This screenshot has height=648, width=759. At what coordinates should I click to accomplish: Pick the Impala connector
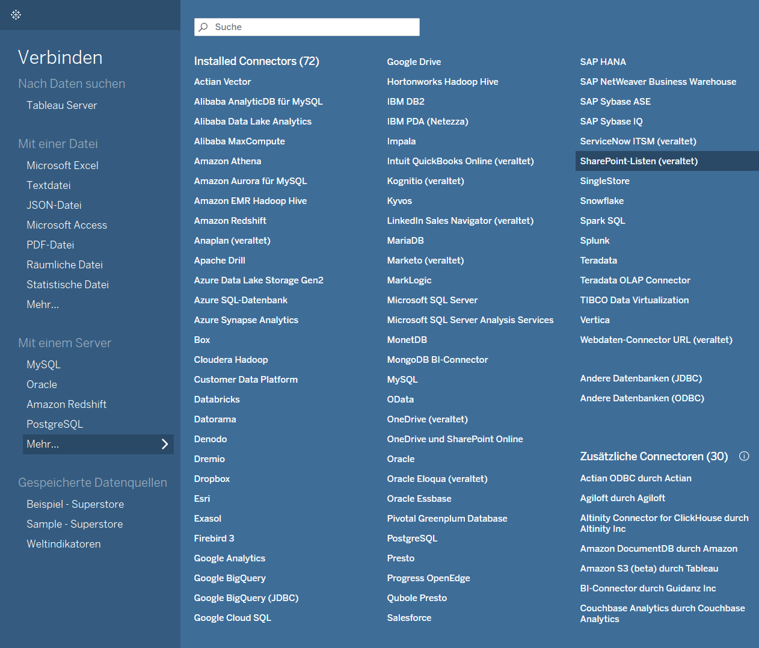[x=402, y=141]
